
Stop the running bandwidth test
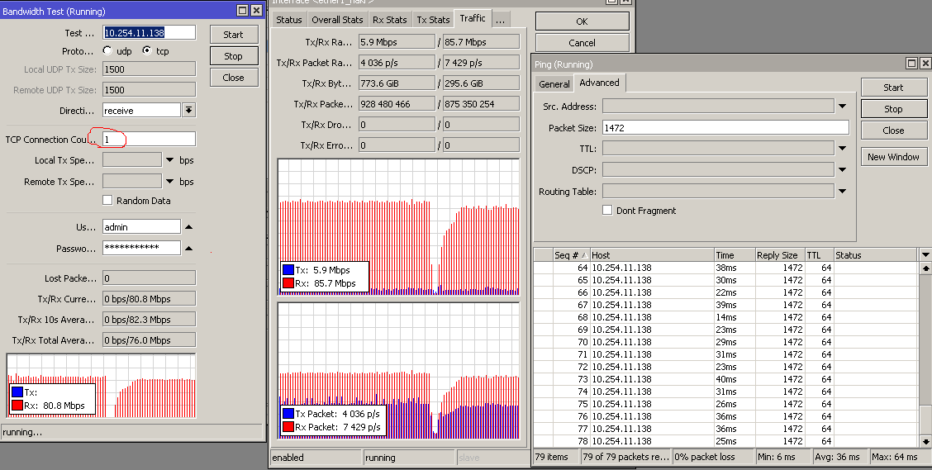(233, 56)
